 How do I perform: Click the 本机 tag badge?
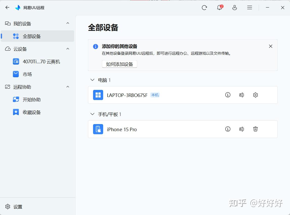pyautogui.click(x=155, y=95)
